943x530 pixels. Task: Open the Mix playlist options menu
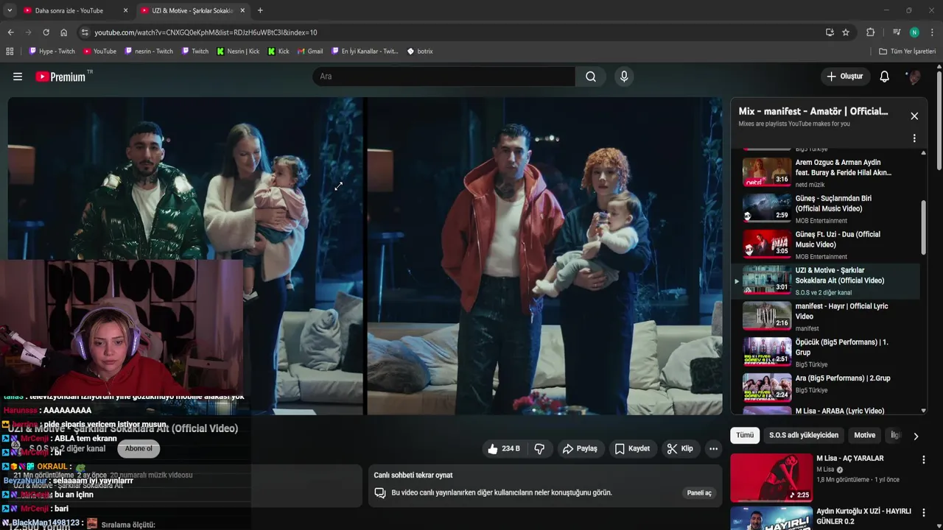click(914, 138)
